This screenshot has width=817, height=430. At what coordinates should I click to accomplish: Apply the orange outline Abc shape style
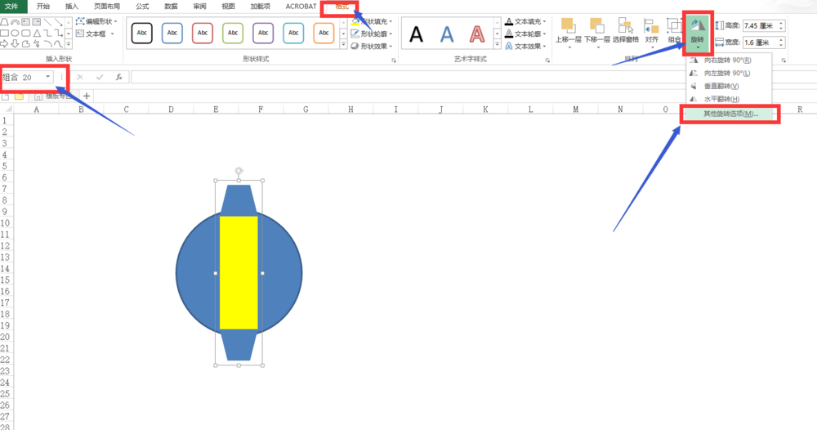pos(324,33)
